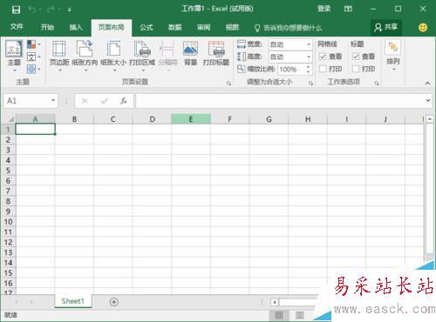Click in the formula bar input
Image resolution: width=436 pixels, height=322 pixels.
click(x=280, y=101)
